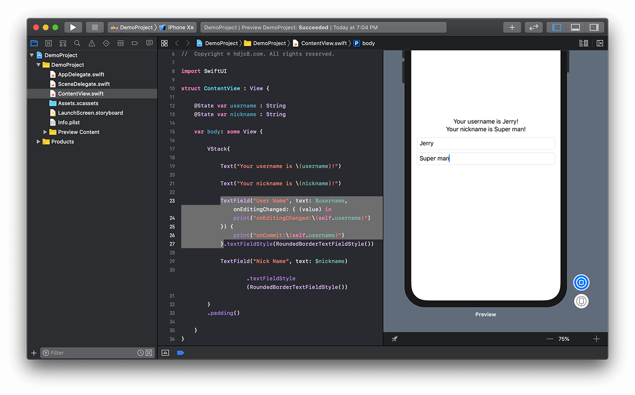
Task: Toggle the blue breakpoint activation tag
Action: point(181,353)
